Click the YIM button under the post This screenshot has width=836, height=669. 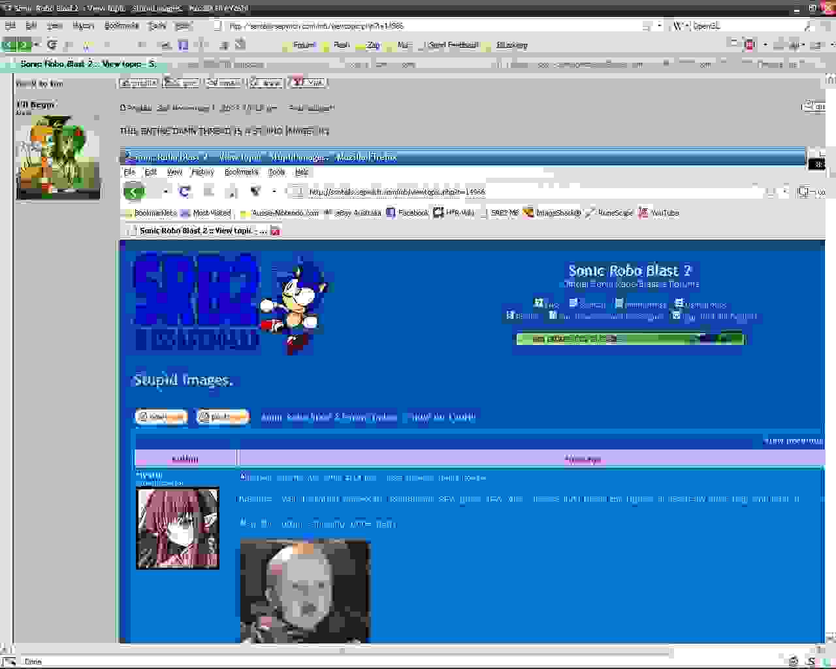[x=308, y=83]
